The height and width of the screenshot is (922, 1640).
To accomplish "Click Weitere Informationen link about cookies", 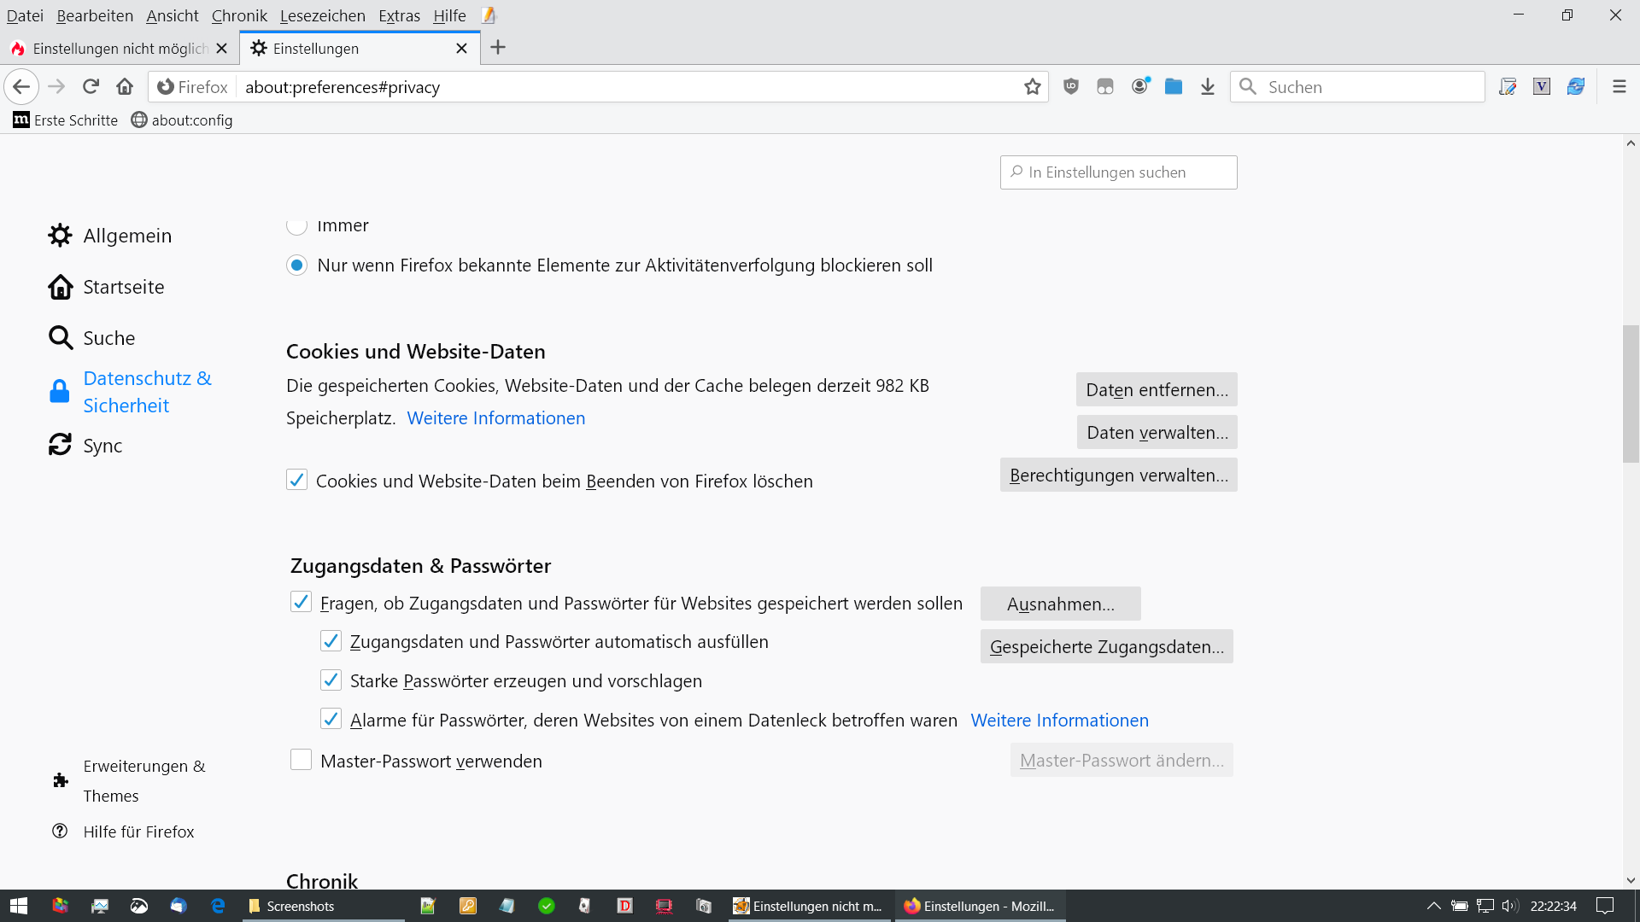I will (x=495, y=418).
